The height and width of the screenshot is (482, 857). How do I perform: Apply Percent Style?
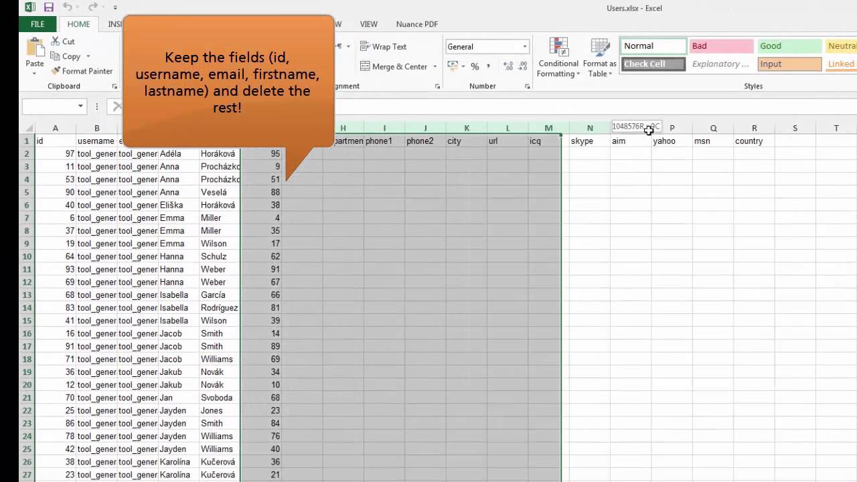click(x=475, y=66)
